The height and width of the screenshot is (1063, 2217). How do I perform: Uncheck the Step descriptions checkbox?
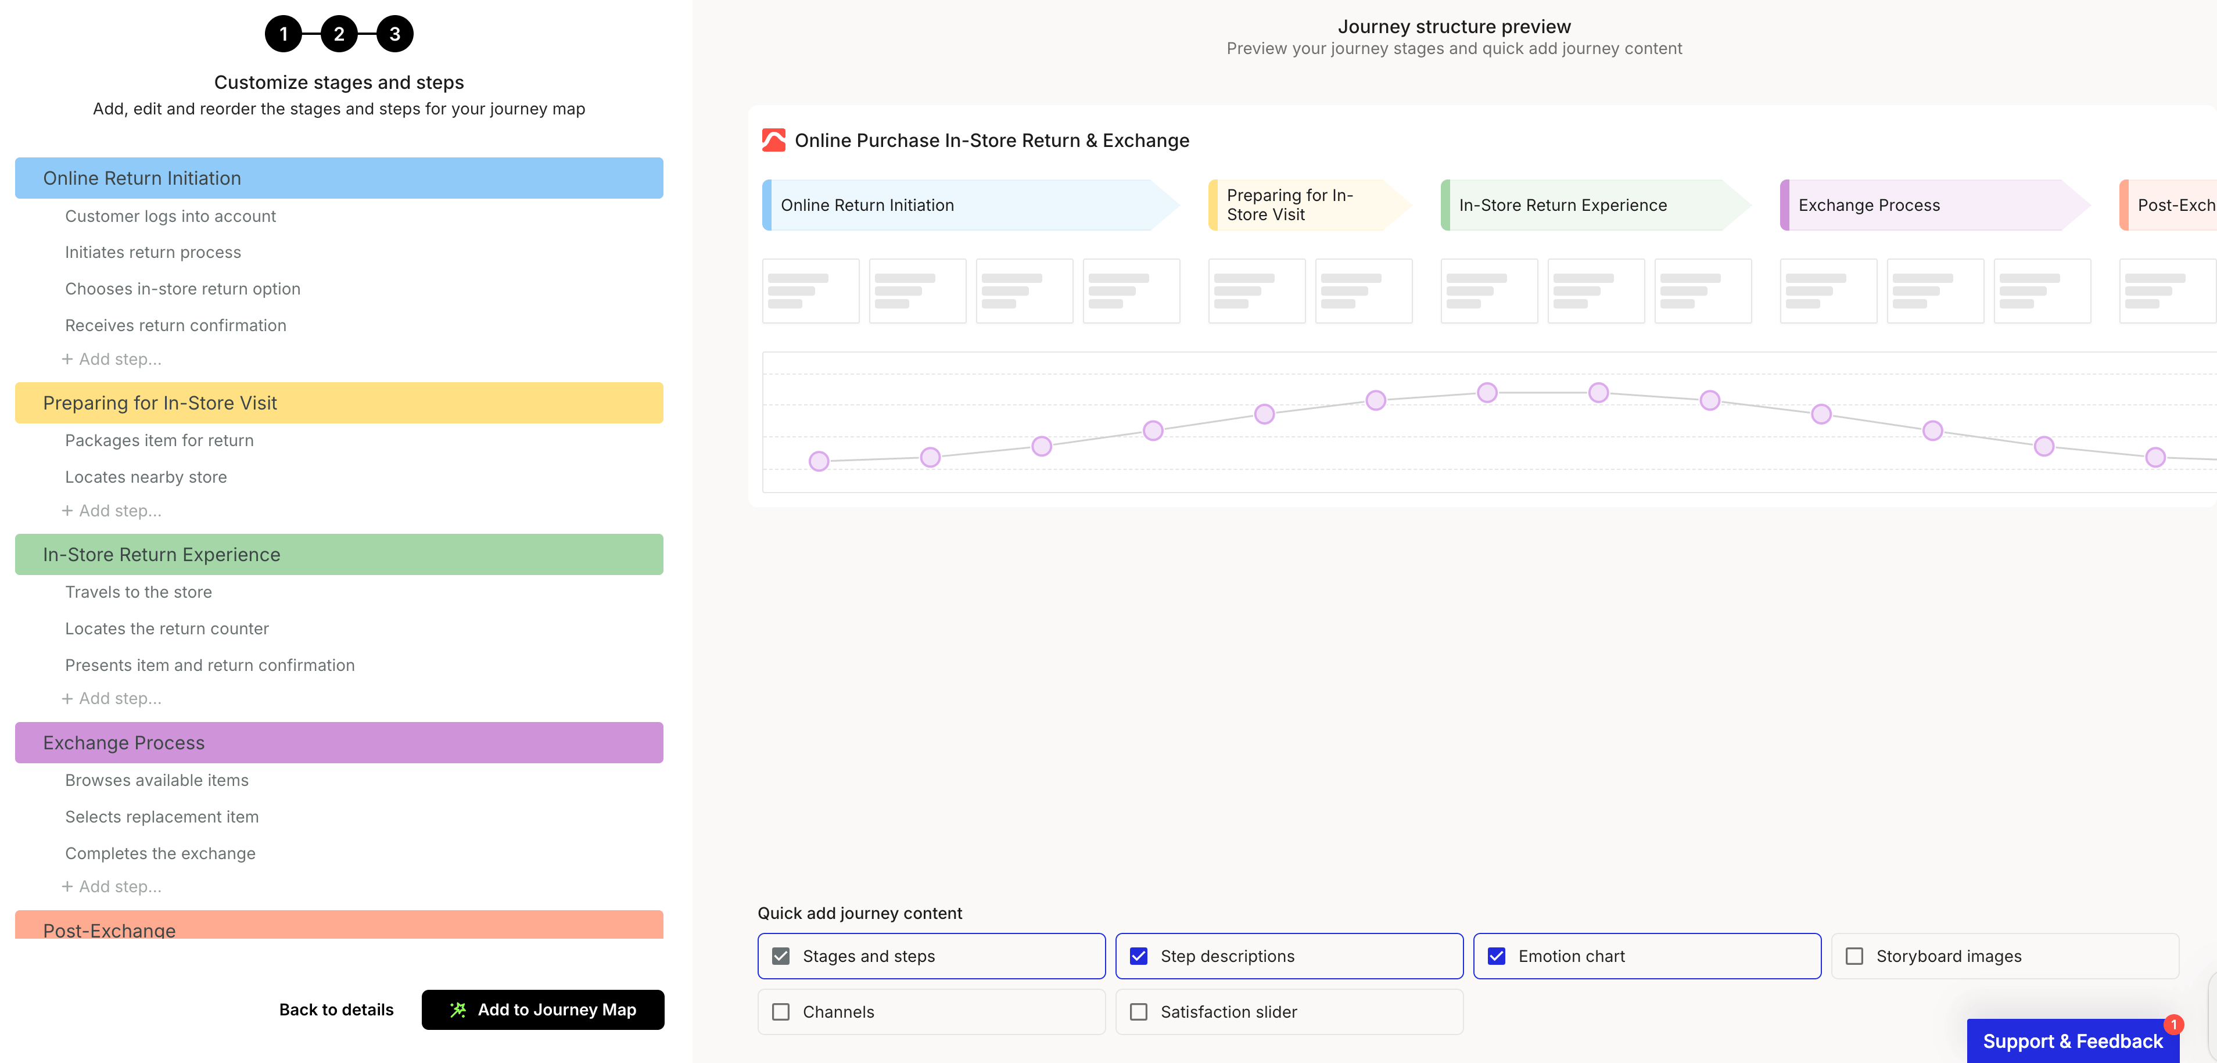(1139, 956)
